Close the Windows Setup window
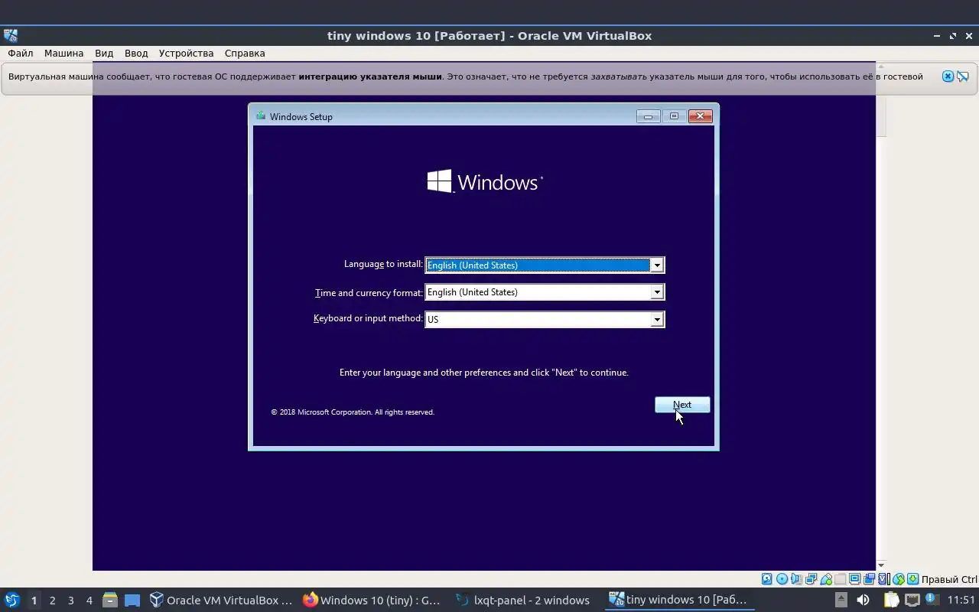The width and height of the screenshot is (979, 612). coord(700,116)
